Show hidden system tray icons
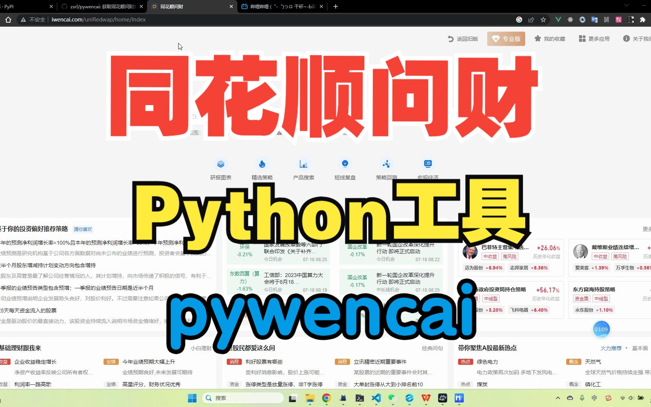This screenshot has height=407, width=651. coord(558,398)
